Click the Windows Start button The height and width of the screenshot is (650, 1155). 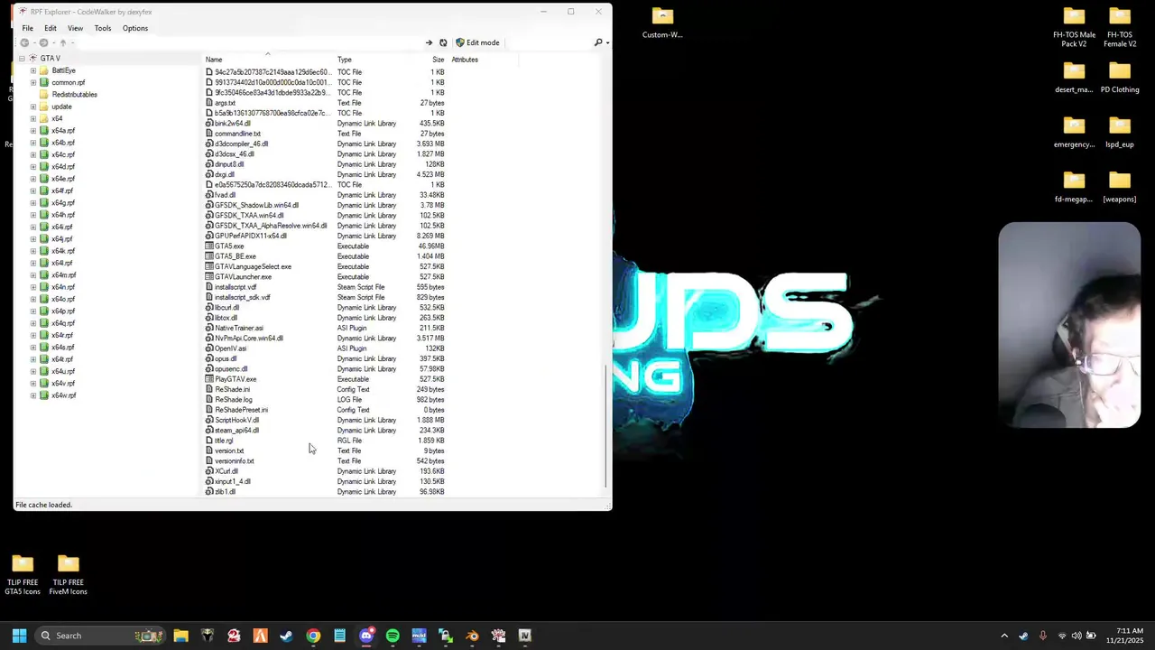(x=19, y=636)
